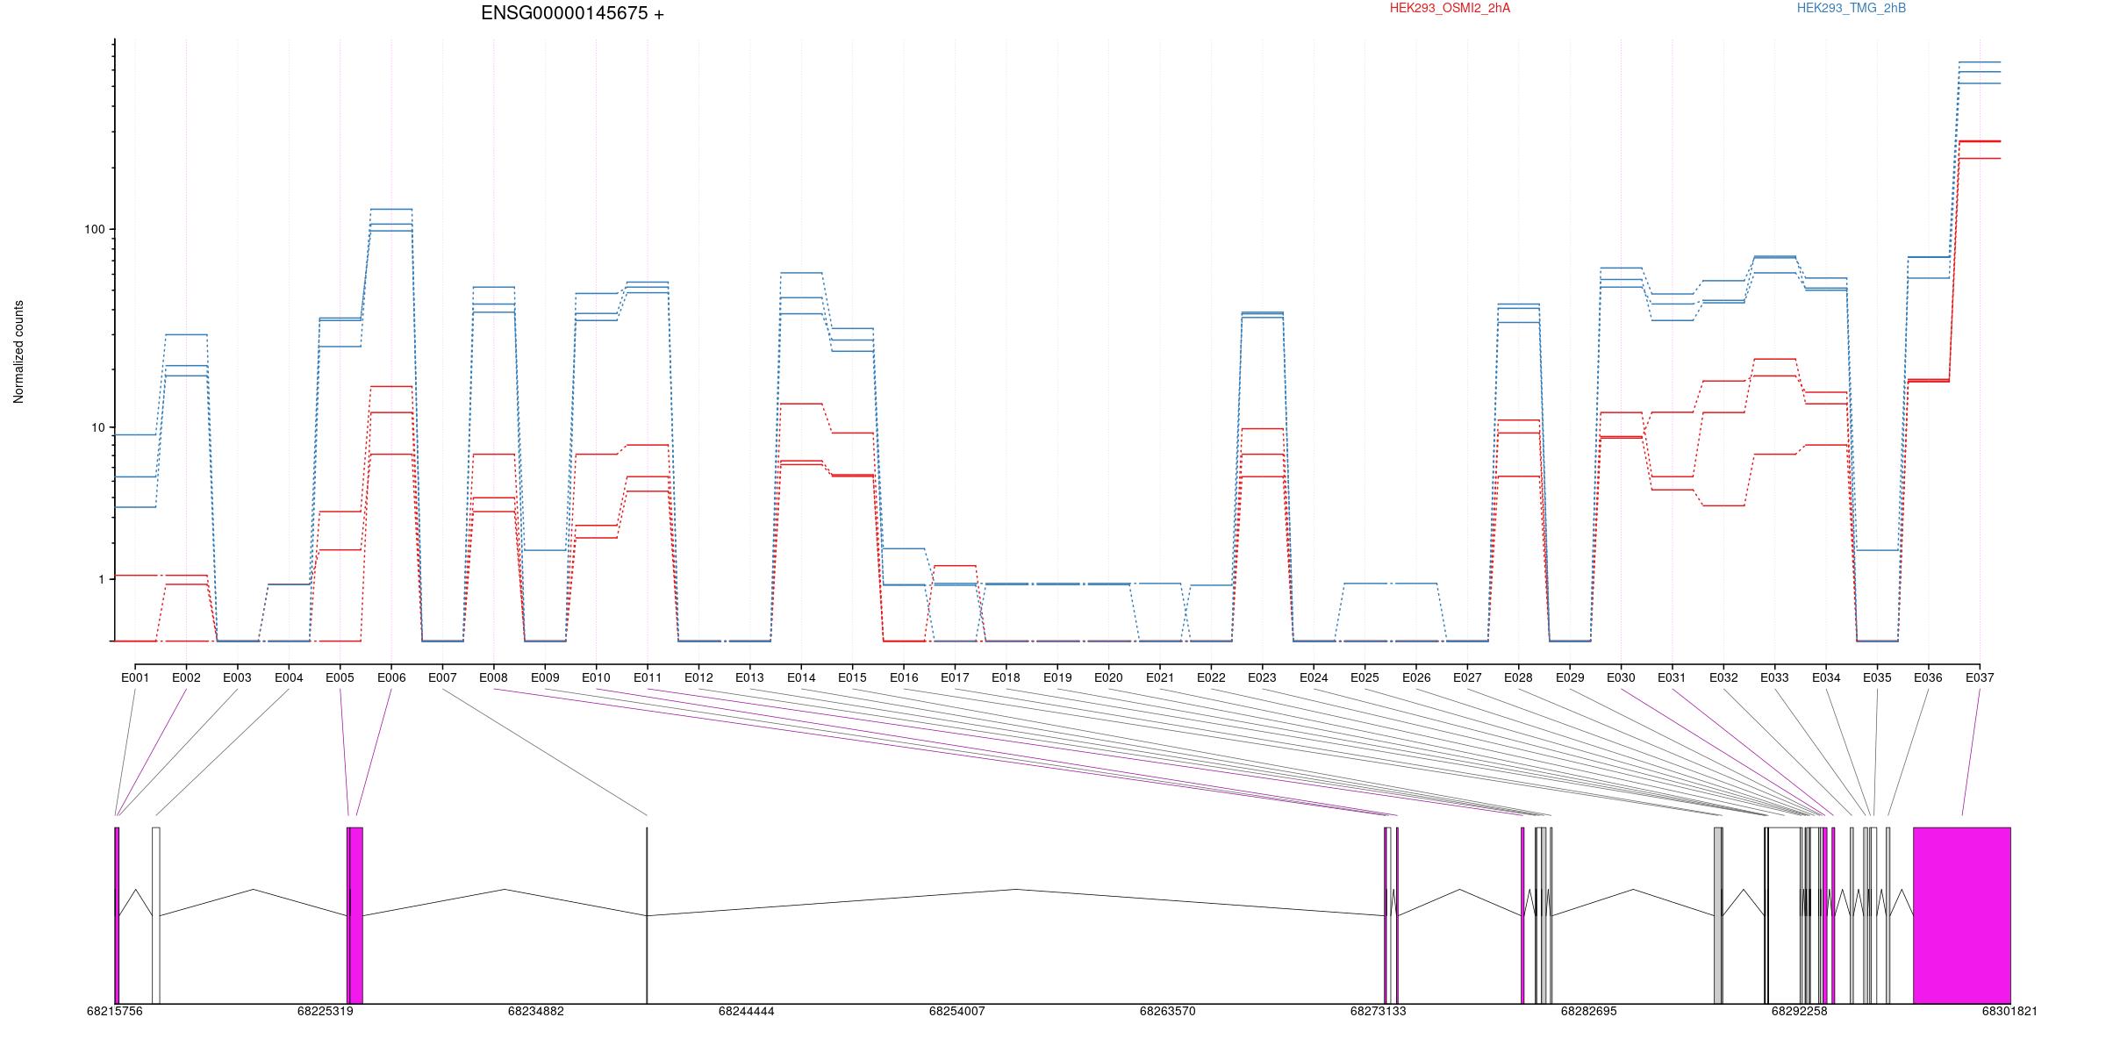This screenshot has width=2106, height=1053.
Task: Select exon label E007
Action: click(442, 677)
